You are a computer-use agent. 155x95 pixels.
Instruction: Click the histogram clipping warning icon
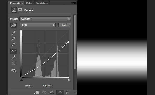(13, 70)
